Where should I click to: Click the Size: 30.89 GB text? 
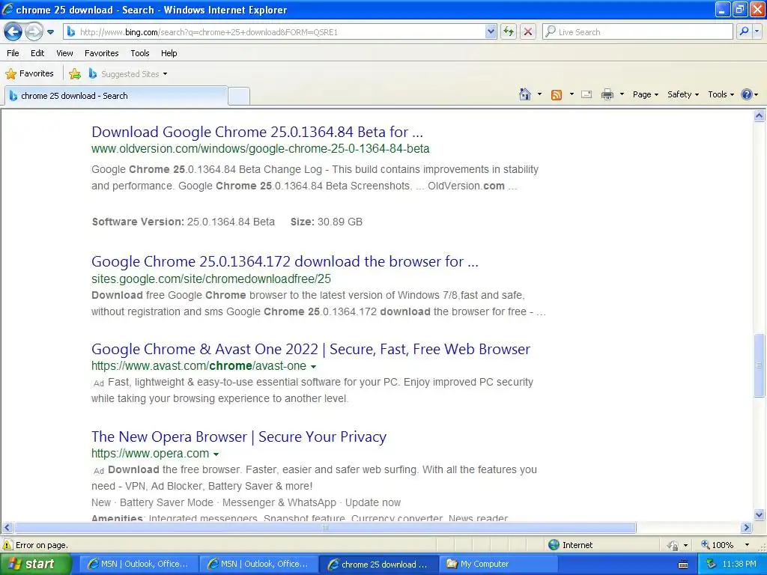click(x=327, y=222)
